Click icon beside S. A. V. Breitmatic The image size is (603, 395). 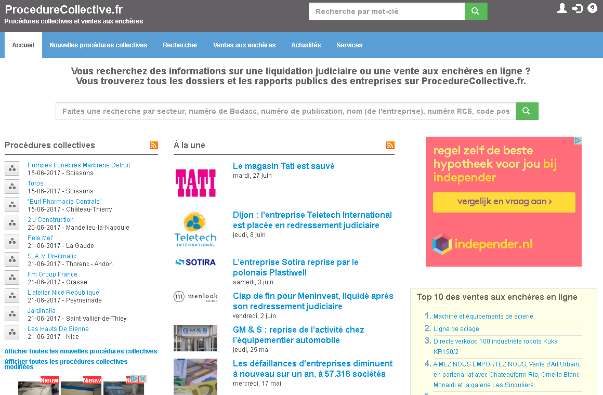pyautogui.click(x=12, y=259)
